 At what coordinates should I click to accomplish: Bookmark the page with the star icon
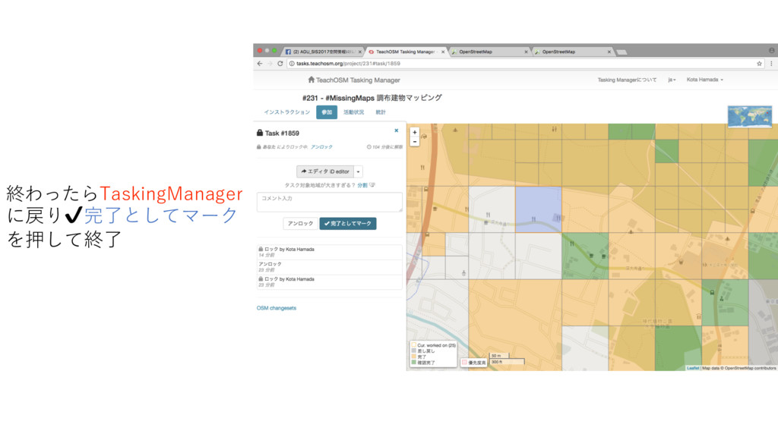pos(759,64)
